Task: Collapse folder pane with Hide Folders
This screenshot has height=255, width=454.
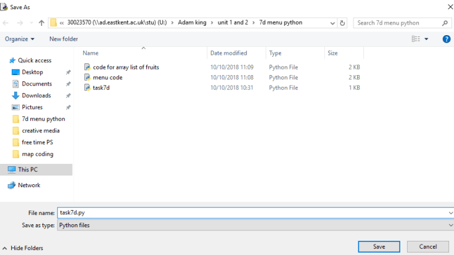Action: click(23, 248)
